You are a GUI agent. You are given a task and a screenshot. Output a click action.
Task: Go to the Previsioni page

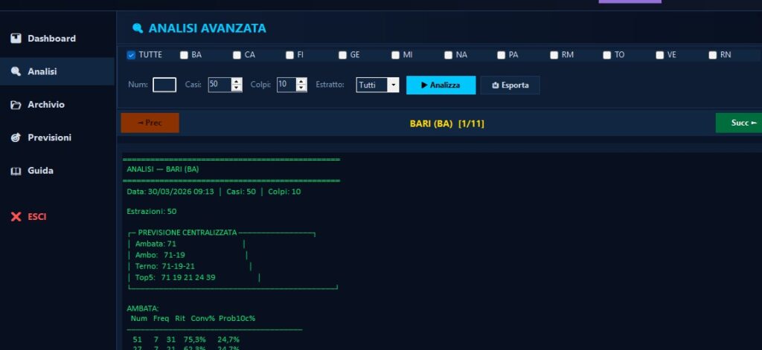click(x=49, y=137)
